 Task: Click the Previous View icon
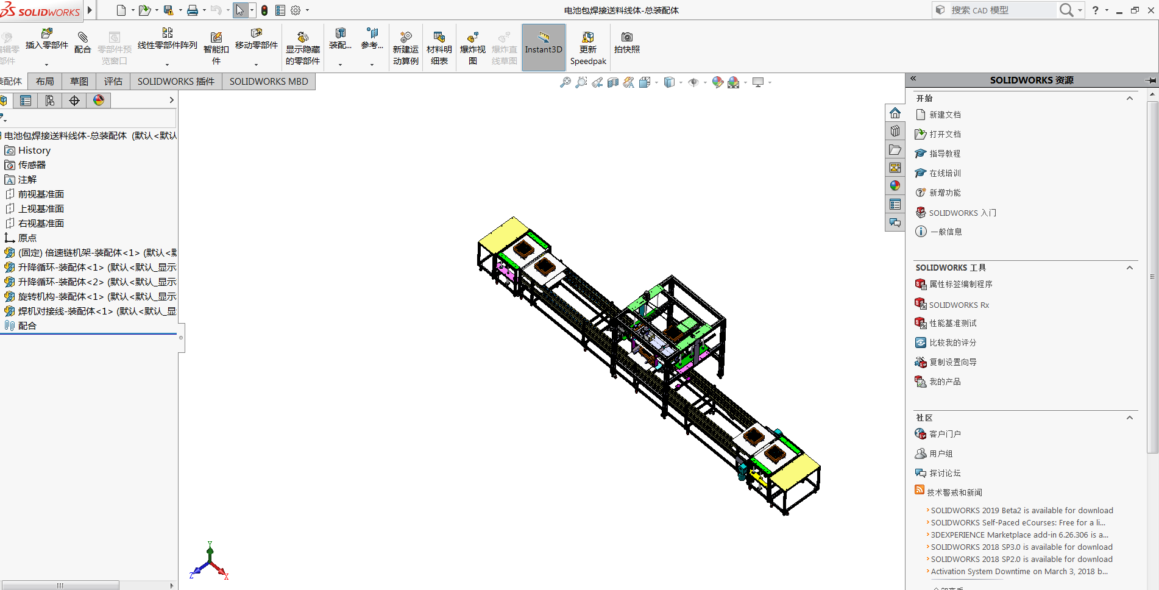pos(597,82)
